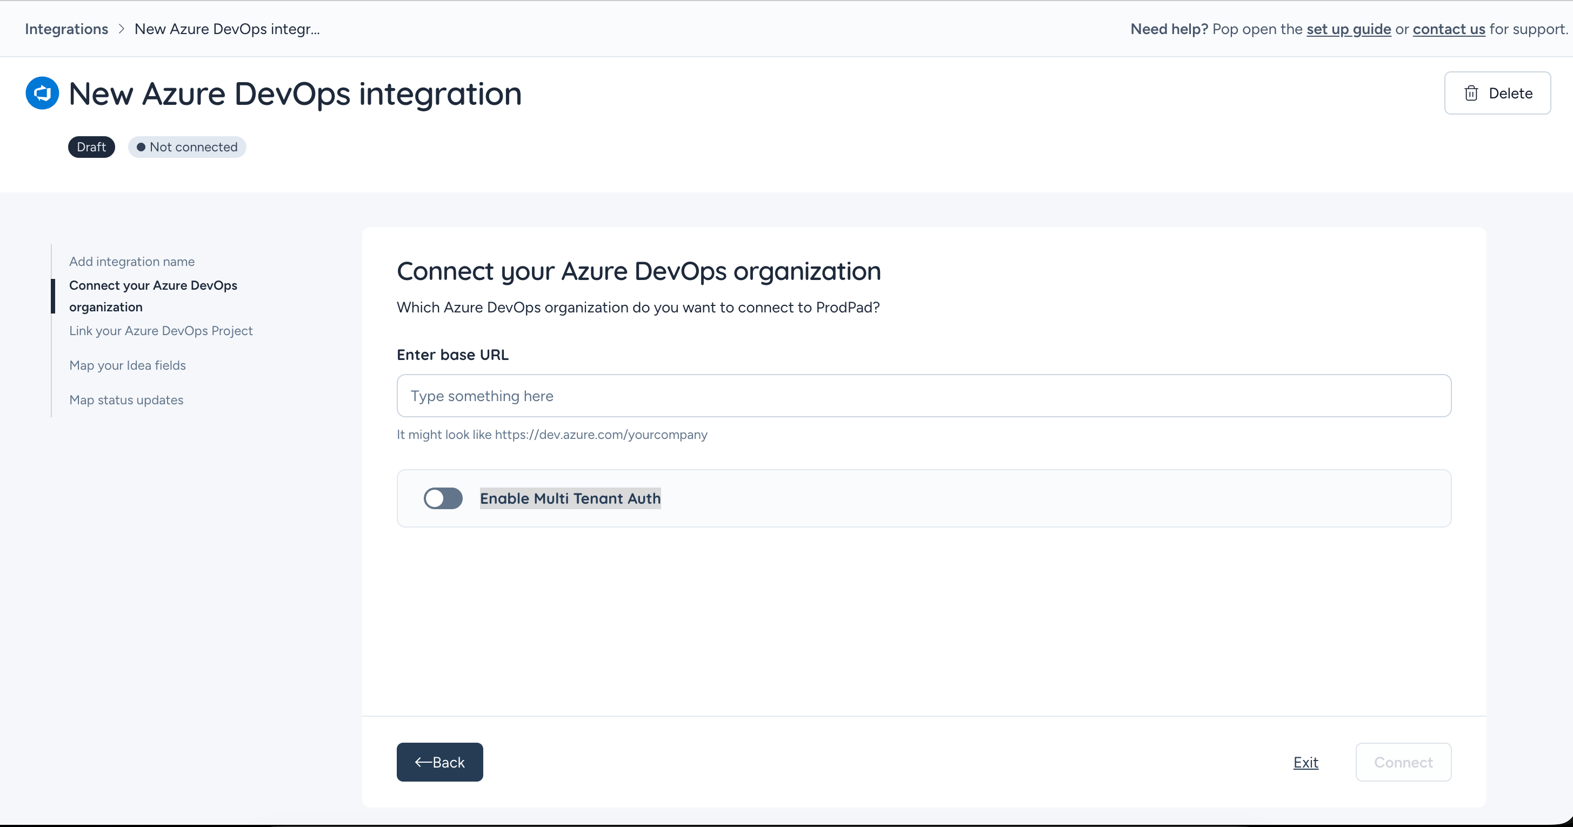Viewport: 1573px width, 827px height.
Task: Click the Exit link
Action: tap(1306, 762)
